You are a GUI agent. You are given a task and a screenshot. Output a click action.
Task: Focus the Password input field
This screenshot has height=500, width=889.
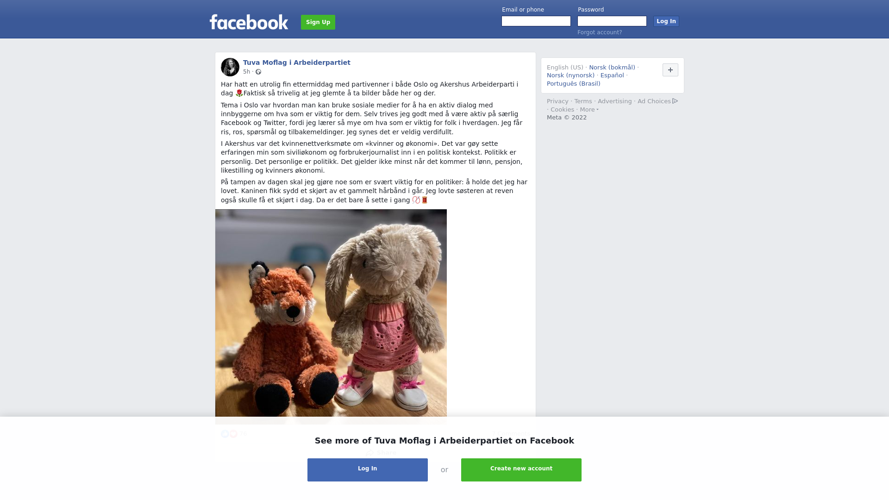[612, 21]
